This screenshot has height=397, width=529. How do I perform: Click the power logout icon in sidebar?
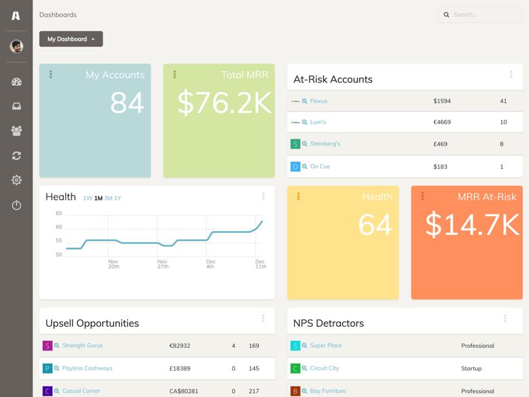[x=16, y=205]
